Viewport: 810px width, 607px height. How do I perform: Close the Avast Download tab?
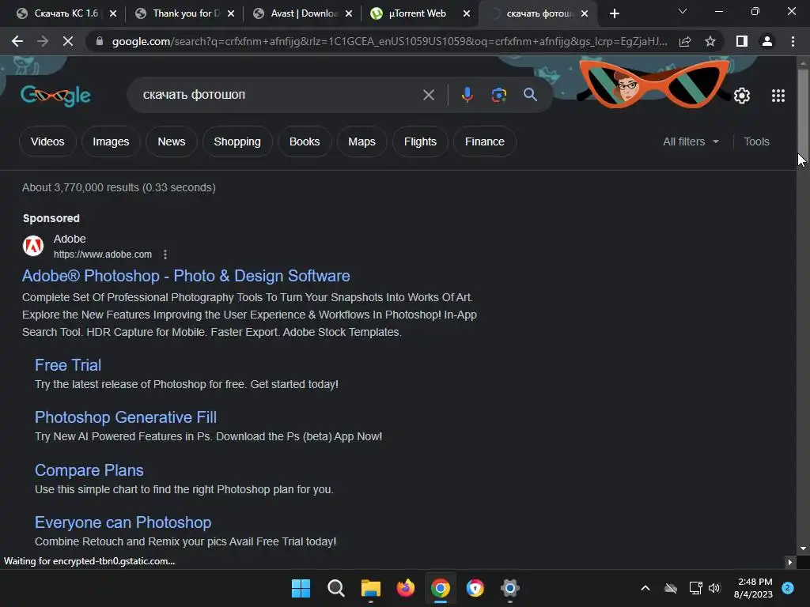(x=349, y=13)
